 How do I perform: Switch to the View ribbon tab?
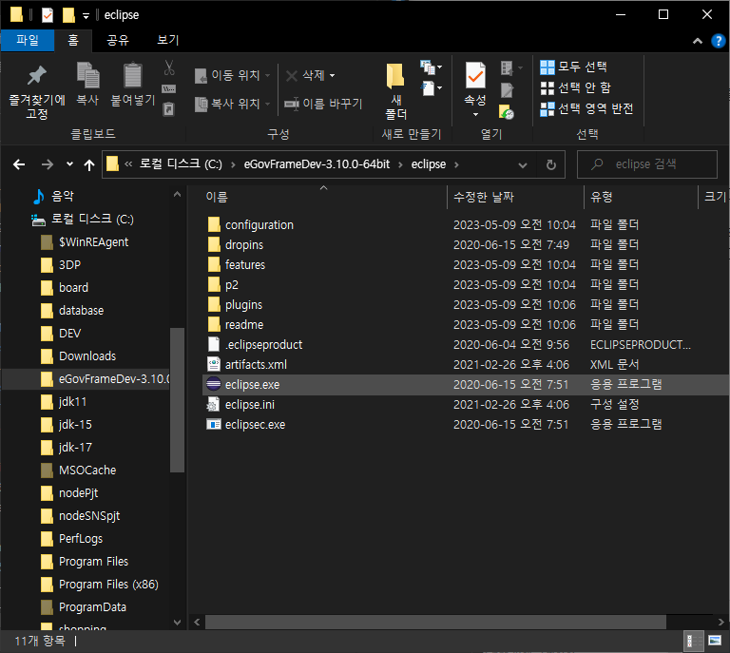(168, 40)
